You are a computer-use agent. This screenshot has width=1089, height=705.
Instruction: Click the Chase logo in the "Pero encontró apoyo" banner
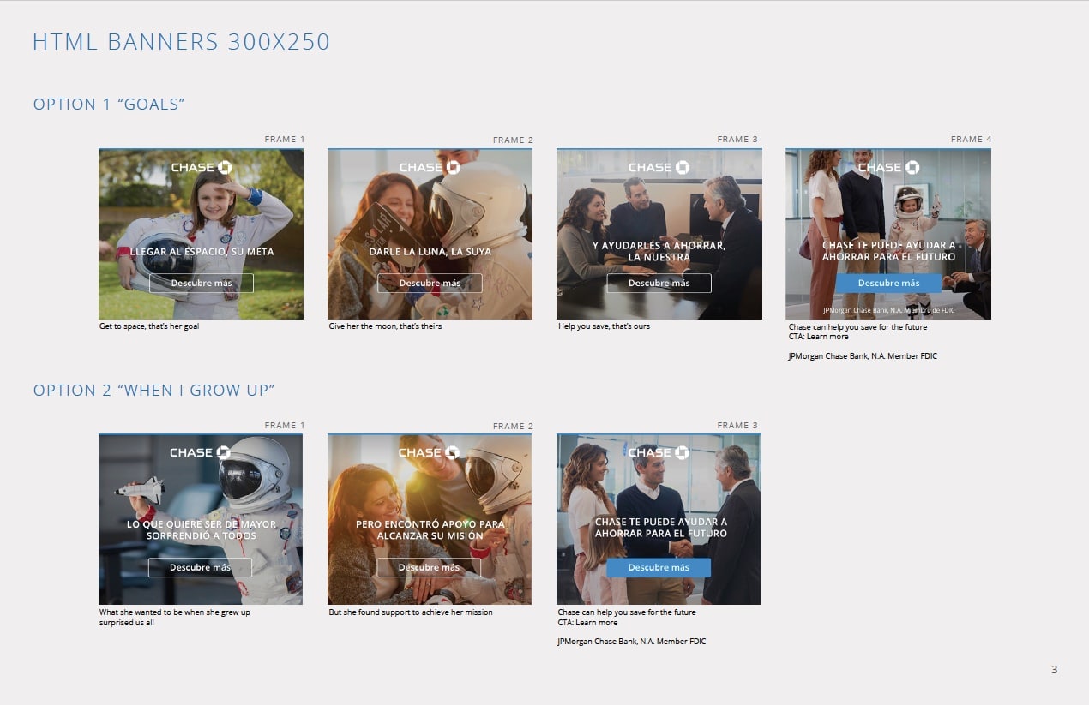click(x=430, y=452)
